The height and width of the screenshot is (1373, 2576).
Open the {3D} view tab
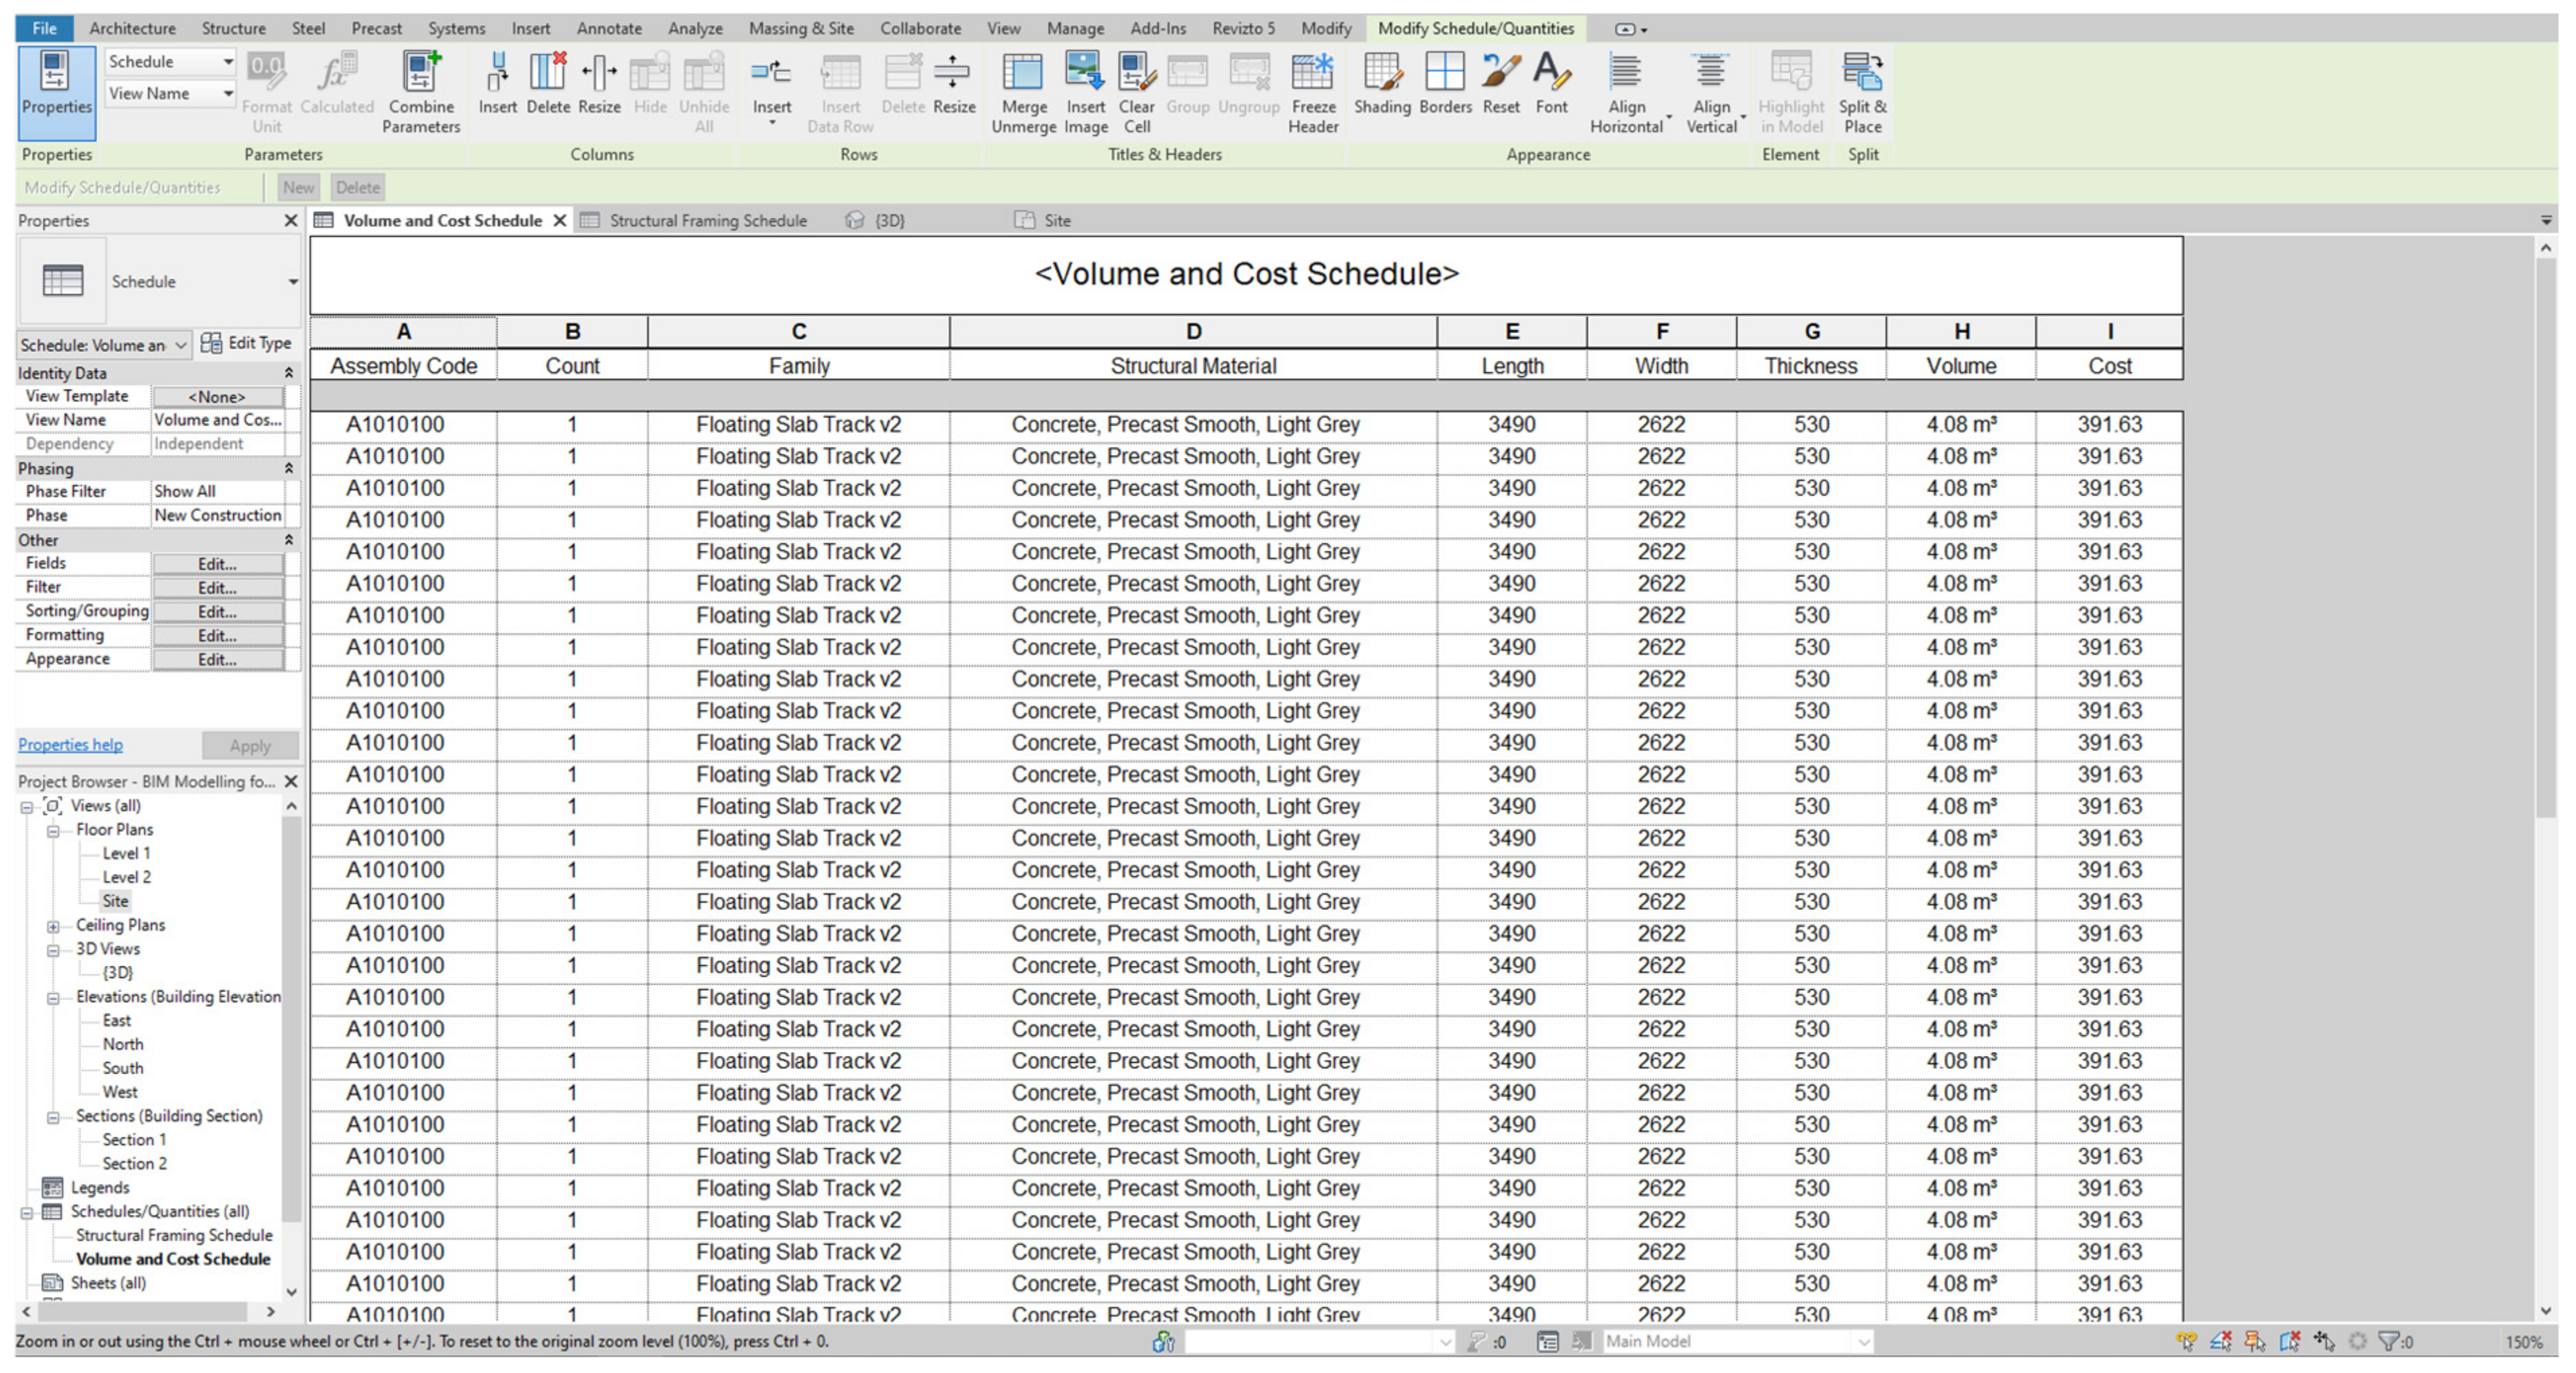pos(889,220)
